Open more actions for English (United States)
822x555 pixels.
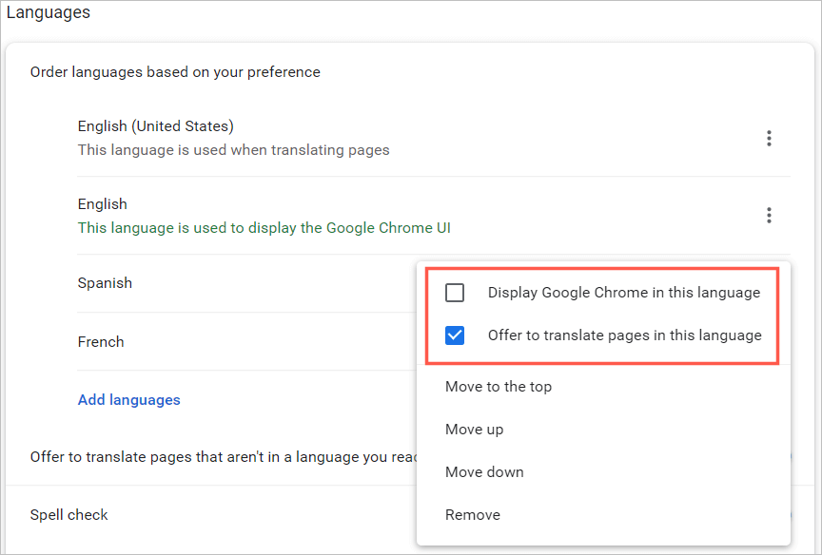[x=769, y=139]
